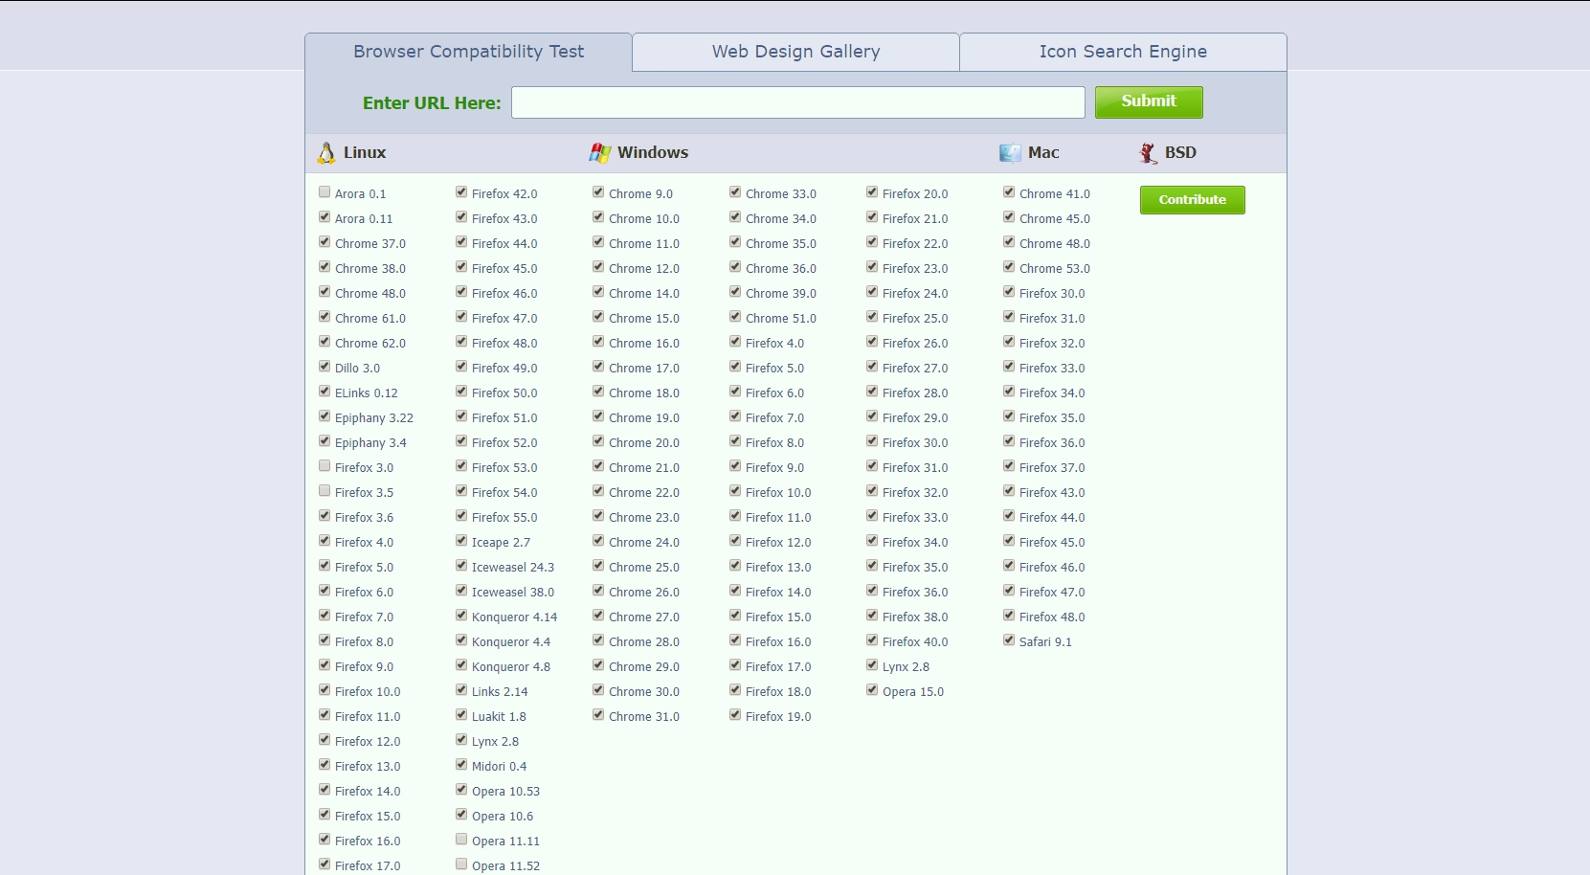The height and width of the screenshot is (875, 1590).
Task: Enable the Firefox 3.0 checkbox
Action: (x=325, y=466)
